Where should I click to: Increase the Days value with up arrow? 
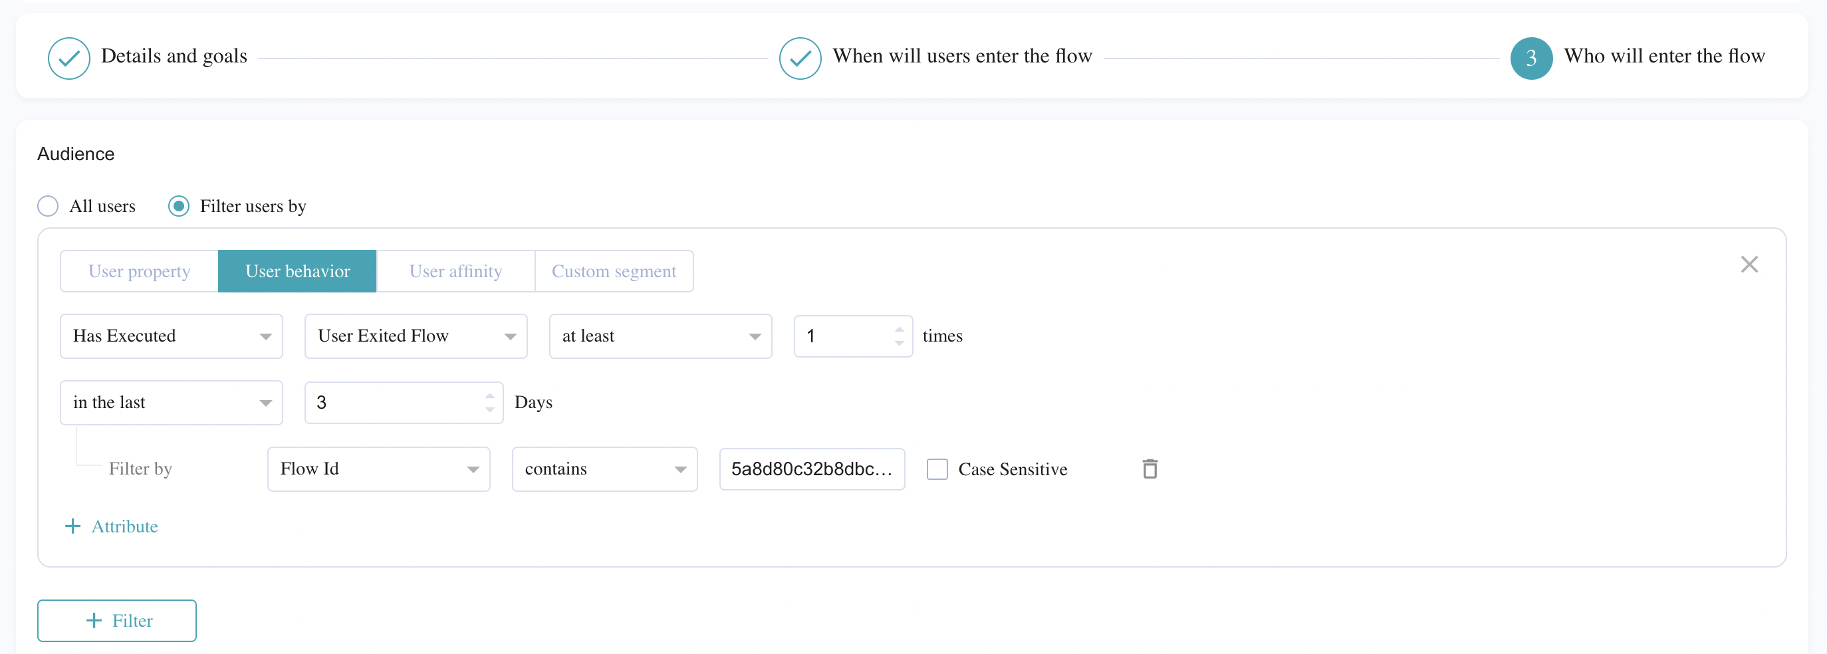coord(490,395)
